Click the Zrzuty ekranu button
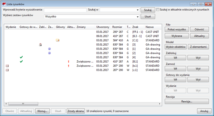 click(76, 111)
